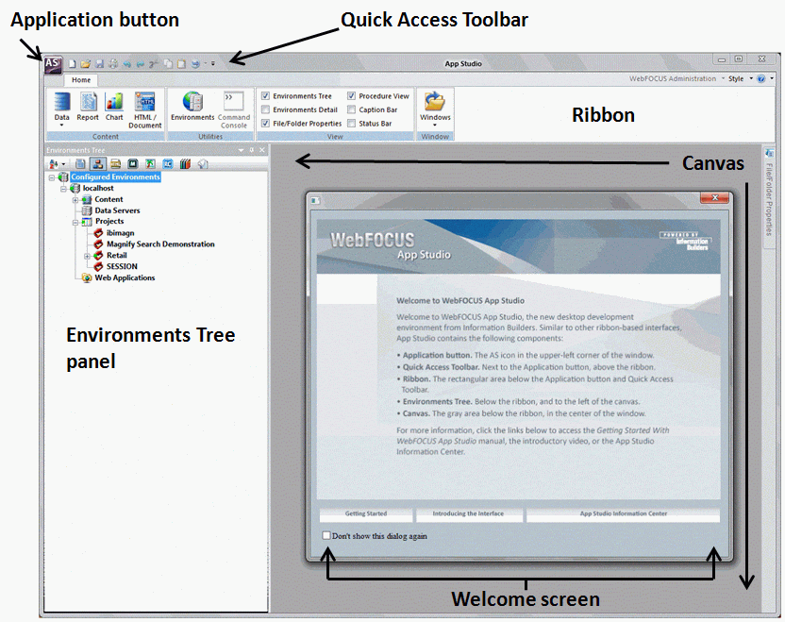The height and width of the screenshot is (622, 785).
Task: Select Magnify Search Demonstration project
Action: click(160, 244)
